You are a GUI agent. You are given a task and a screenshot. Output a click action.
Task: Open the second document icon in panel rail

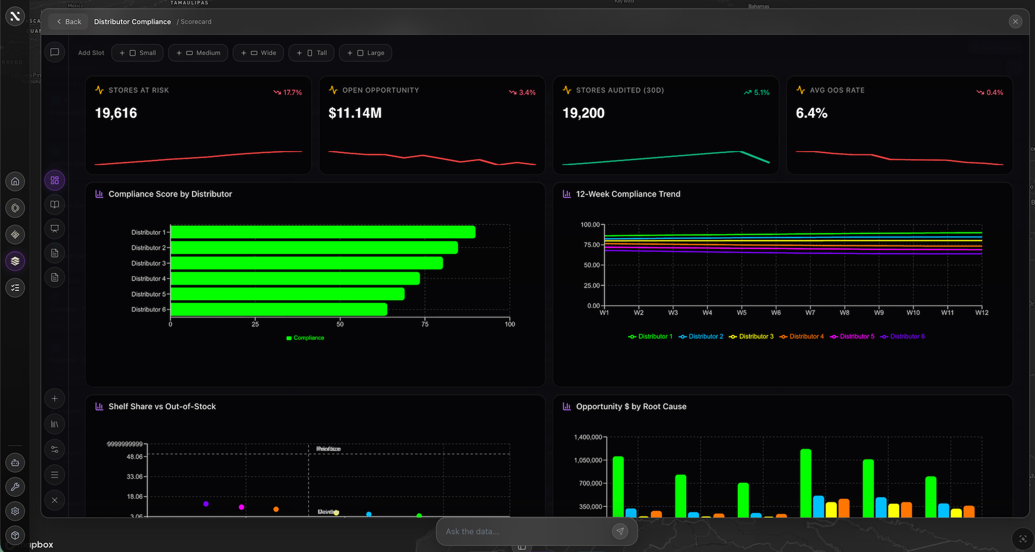click(x=55, y=277)
